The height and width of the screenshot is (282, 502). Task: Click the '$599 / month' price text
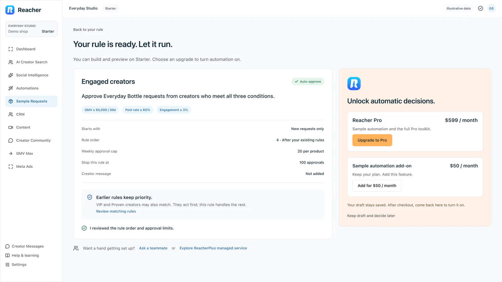461,120
